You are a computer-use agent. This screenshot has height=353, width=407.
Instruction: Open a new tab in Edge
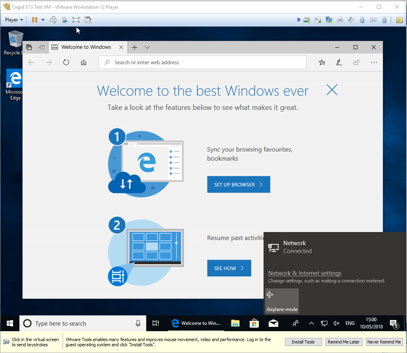tap(134, 47)
